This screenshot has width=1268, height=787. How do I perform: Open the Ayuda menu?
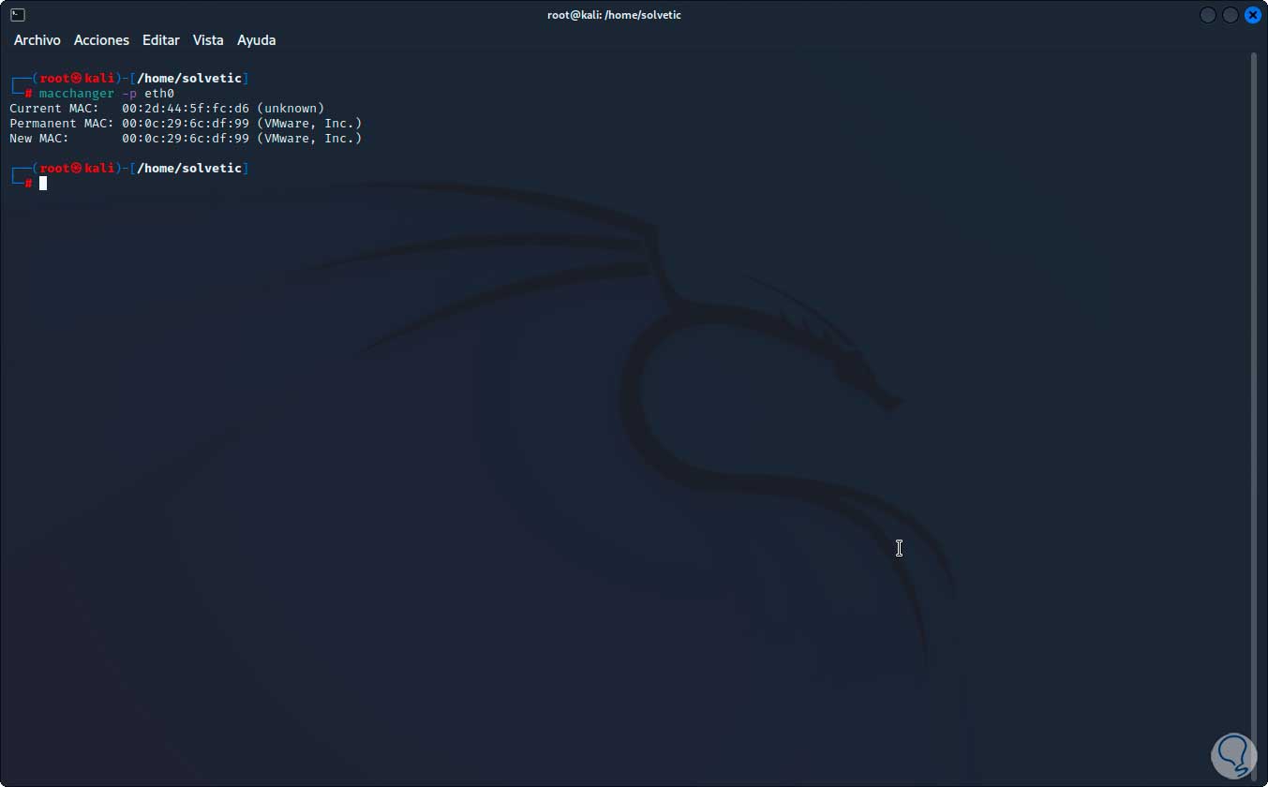[257, 40]
